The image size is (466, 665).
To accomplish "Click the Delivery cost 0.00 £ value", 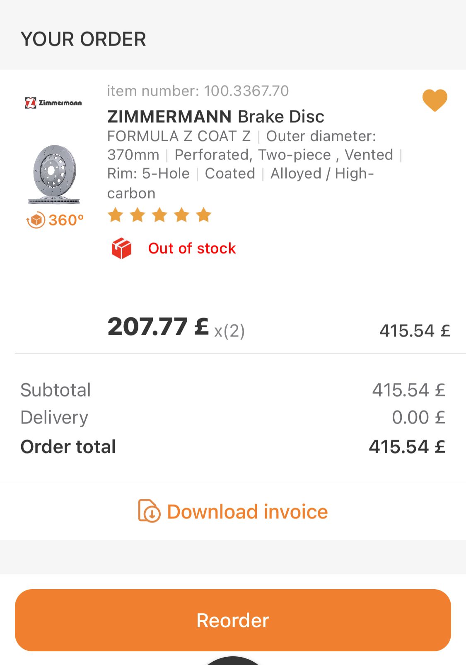I will point(418,417).
